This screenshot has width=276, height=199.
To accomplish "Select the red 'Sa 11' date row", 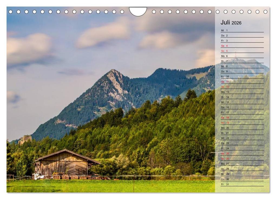I will [242, 81].
